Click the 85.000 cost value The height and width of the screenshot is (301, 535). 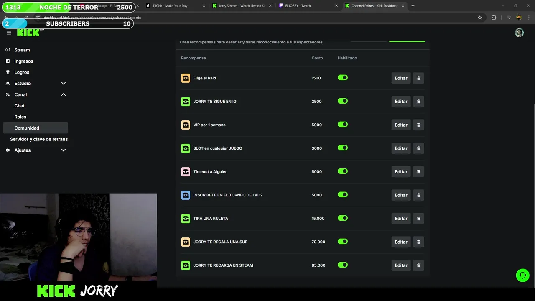coord(318,265)
